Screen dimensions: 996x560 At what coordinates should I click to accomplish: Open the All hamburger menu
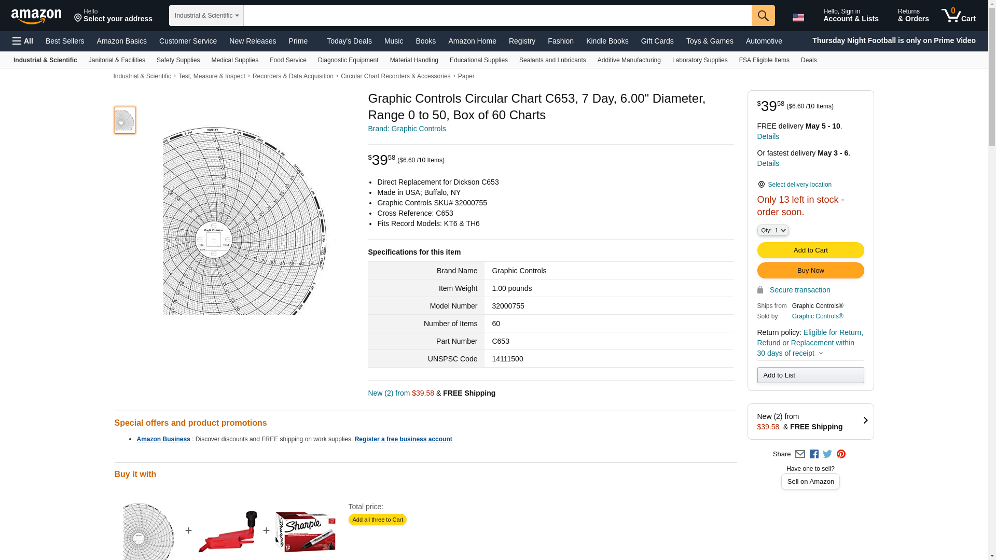(x=23, y=41)
